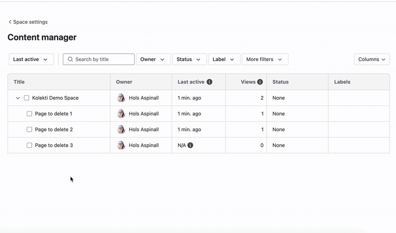The image size is (396, 233).
Task: Click status None in Page to delete 3 row
Action: click(279, 145)
